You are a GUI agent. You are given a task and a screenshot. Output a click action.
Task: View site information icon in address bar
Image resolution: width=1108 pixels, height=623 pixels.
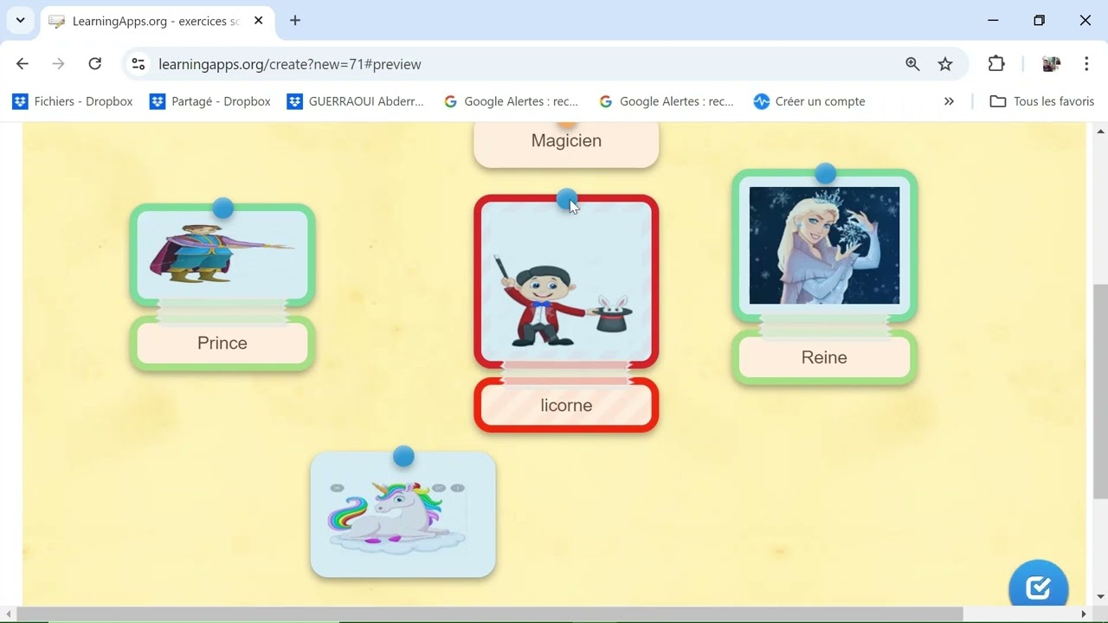138,64
